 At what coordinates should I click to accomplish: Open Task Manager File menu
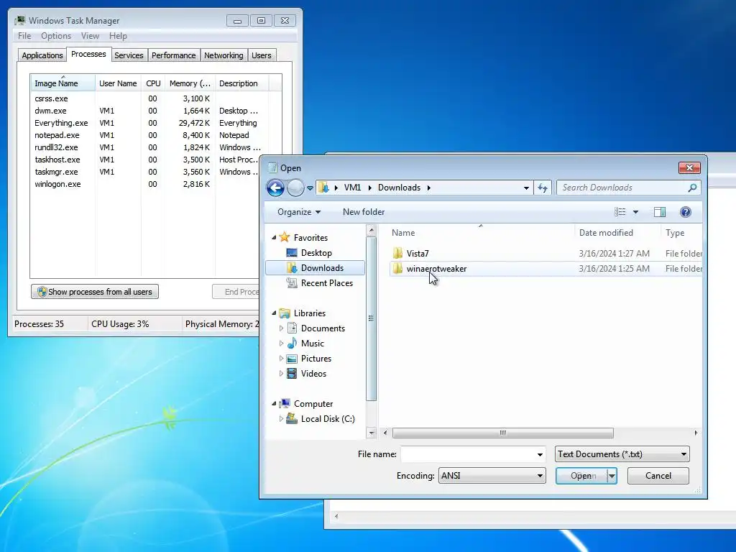24,36
